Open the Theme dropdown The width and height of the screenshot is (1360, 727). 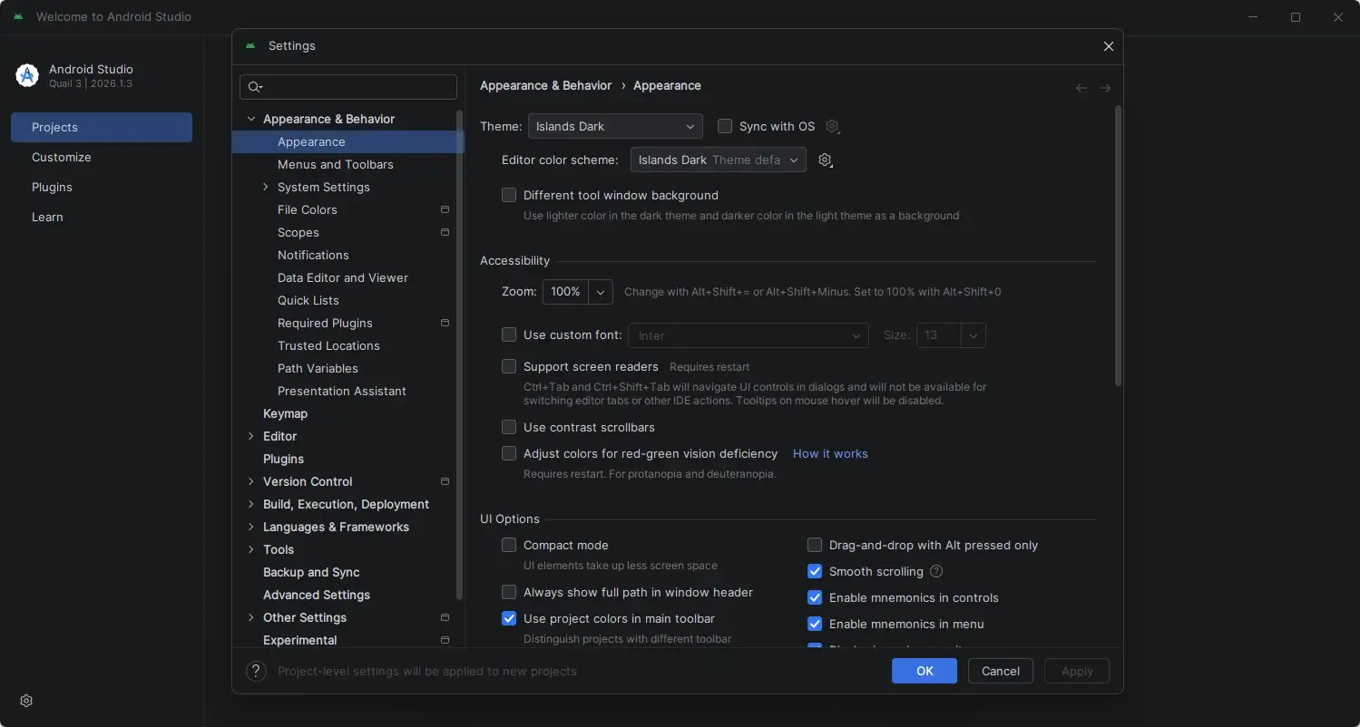pos(615,127)
